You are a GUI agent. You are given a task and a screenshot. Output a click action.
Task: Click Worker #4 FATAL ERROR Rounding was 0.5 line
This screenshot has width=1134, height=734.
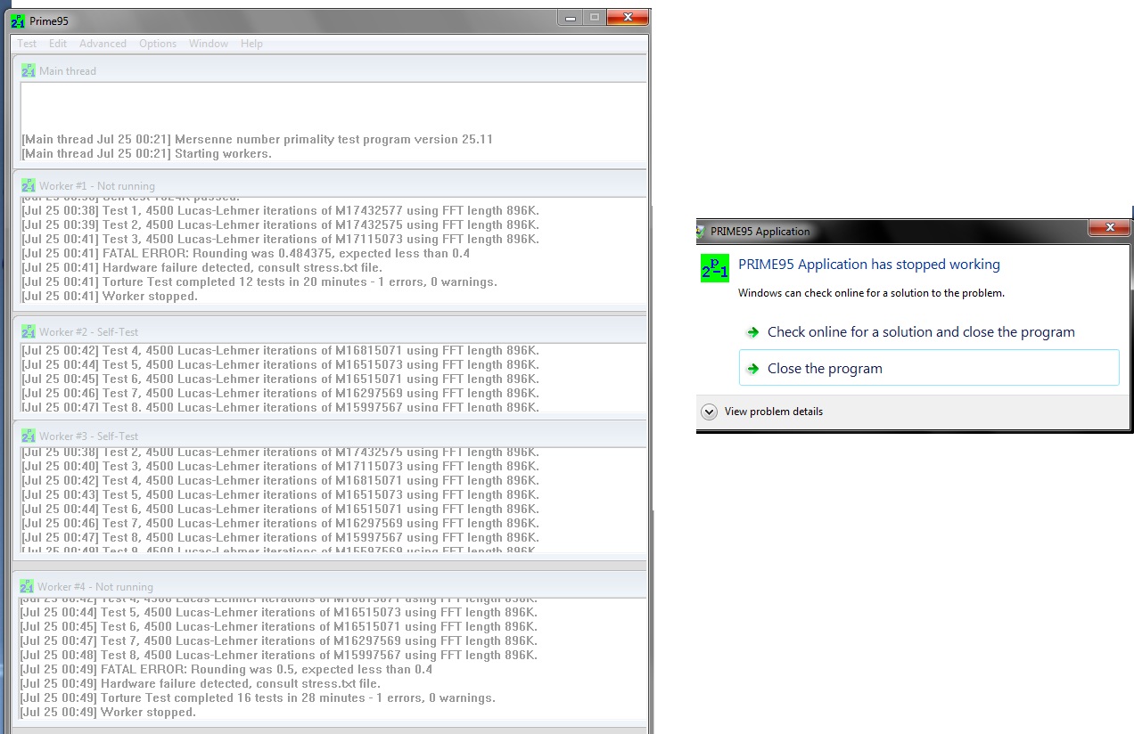226,669
